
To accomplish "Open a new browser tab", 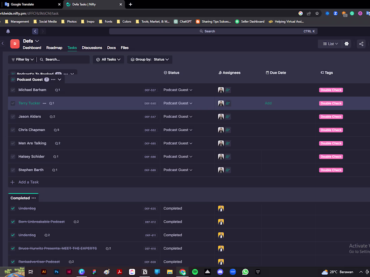I will click(x=130, y=4).
